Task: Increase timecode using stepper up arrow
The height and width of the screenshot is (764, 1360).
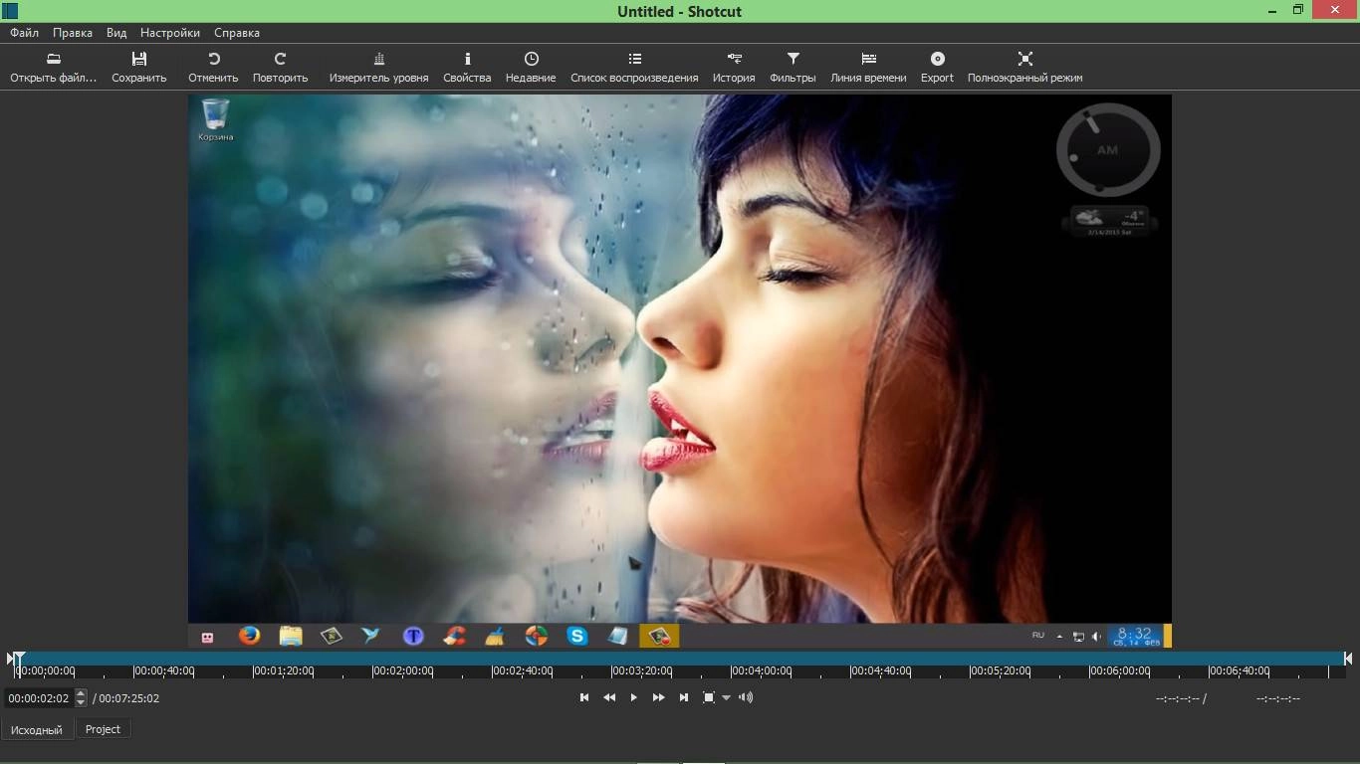Action: pos(82,693)
